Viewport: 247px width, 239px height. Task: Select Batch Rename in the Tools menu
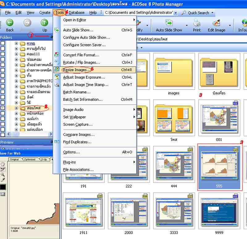(x=95, y=92)
